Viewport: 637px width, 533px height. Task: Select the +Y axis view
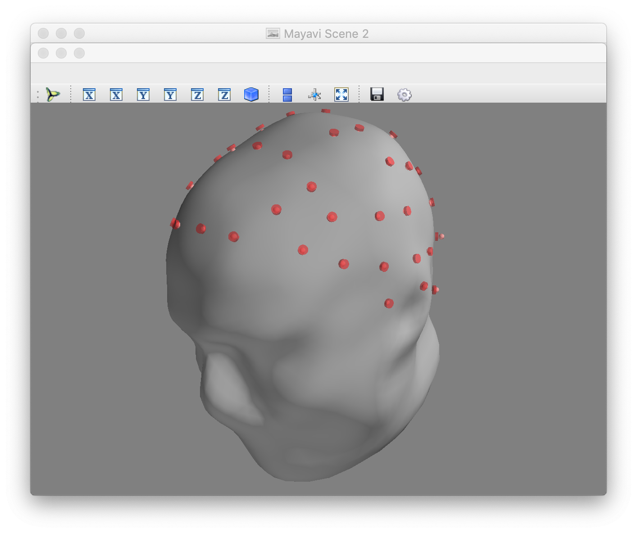(x=143, y=95)
